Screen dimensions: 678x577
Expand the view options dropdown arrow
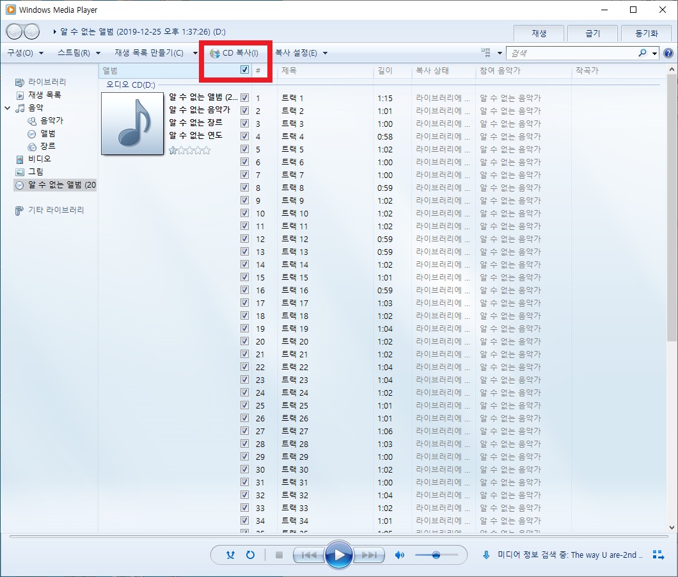[500, 53]
